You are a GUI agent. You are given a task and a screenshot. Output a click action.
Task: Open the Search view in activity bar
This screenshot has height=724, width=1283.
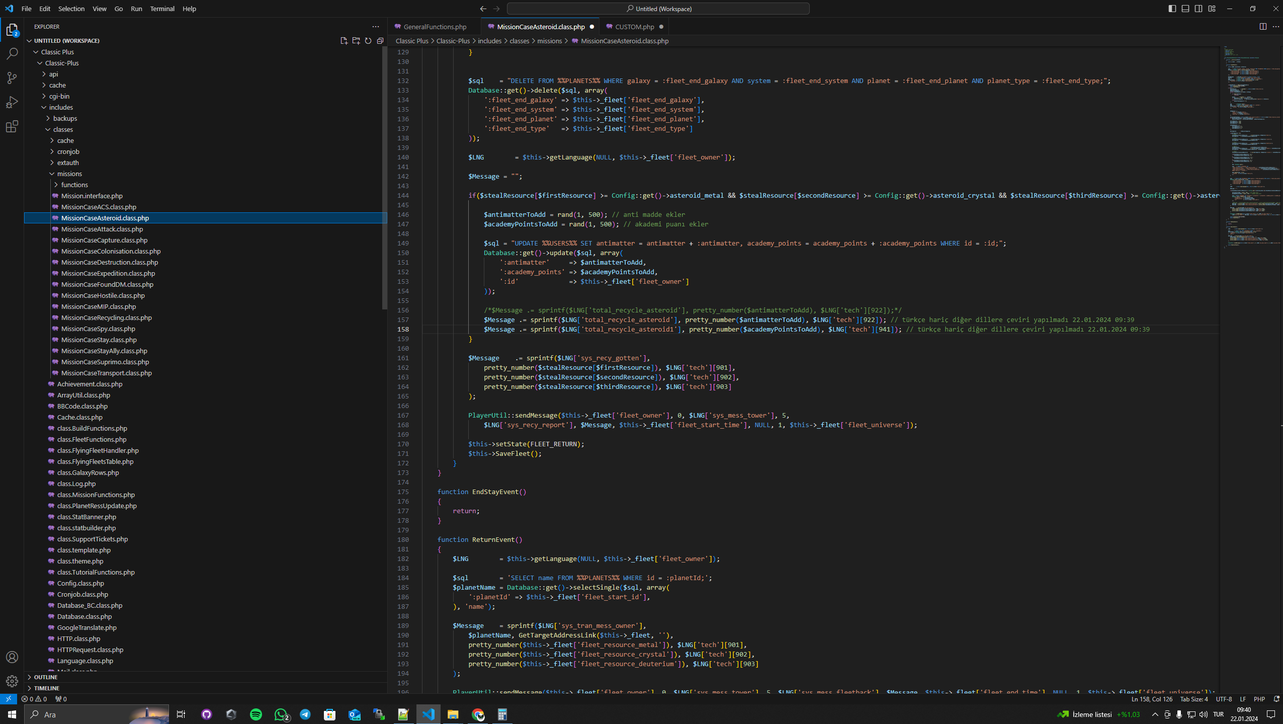coord(12,54)
